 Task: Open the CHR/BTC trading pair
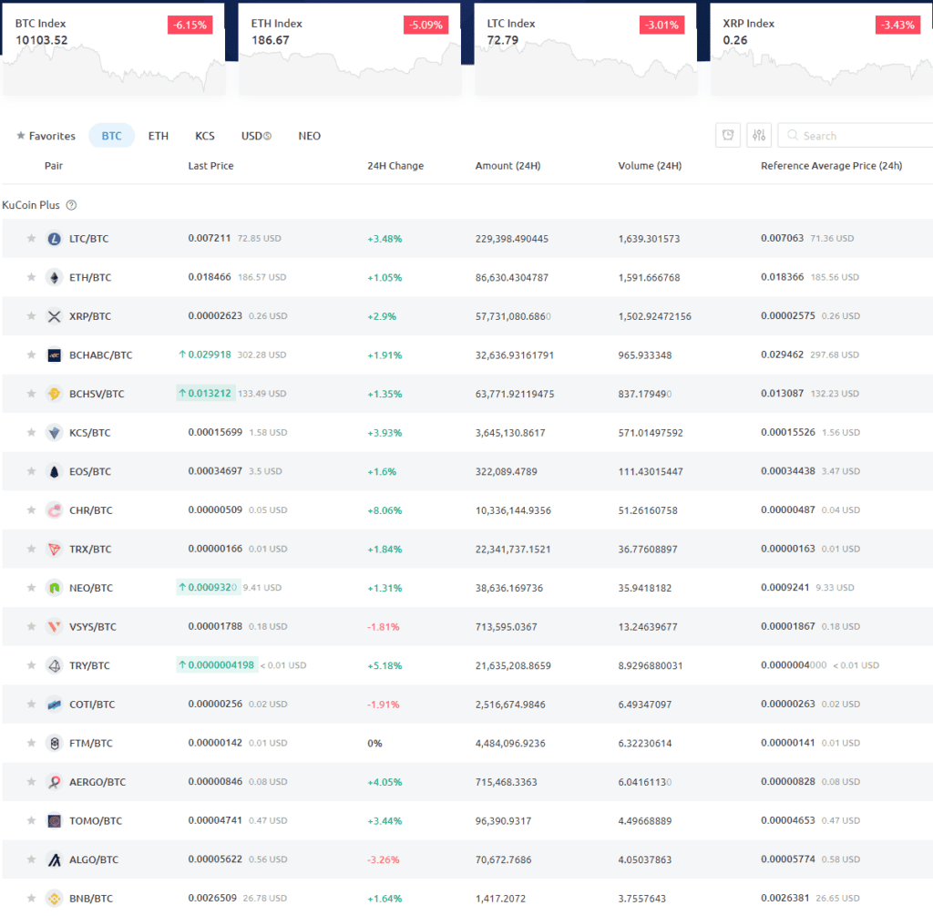pyautogui.click(x=90, y=510)
